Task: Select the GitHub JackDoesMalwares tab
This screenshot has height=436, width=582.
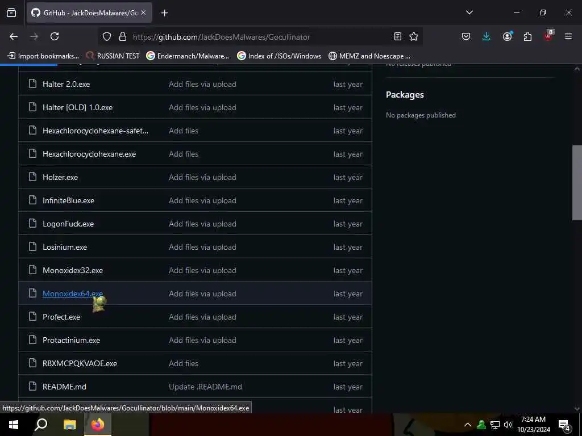Action: [x=89, y=12]
